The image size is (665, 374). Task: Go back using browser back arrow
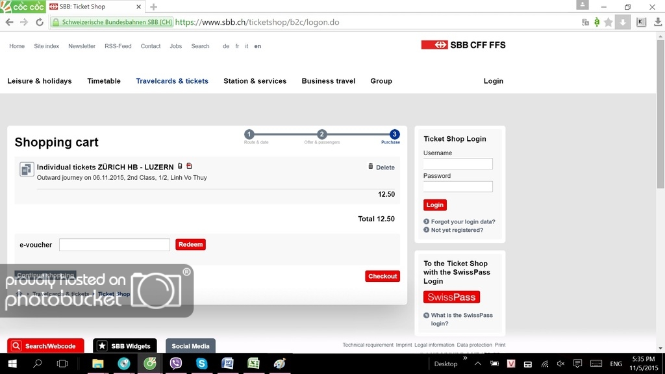click(9, 22)
